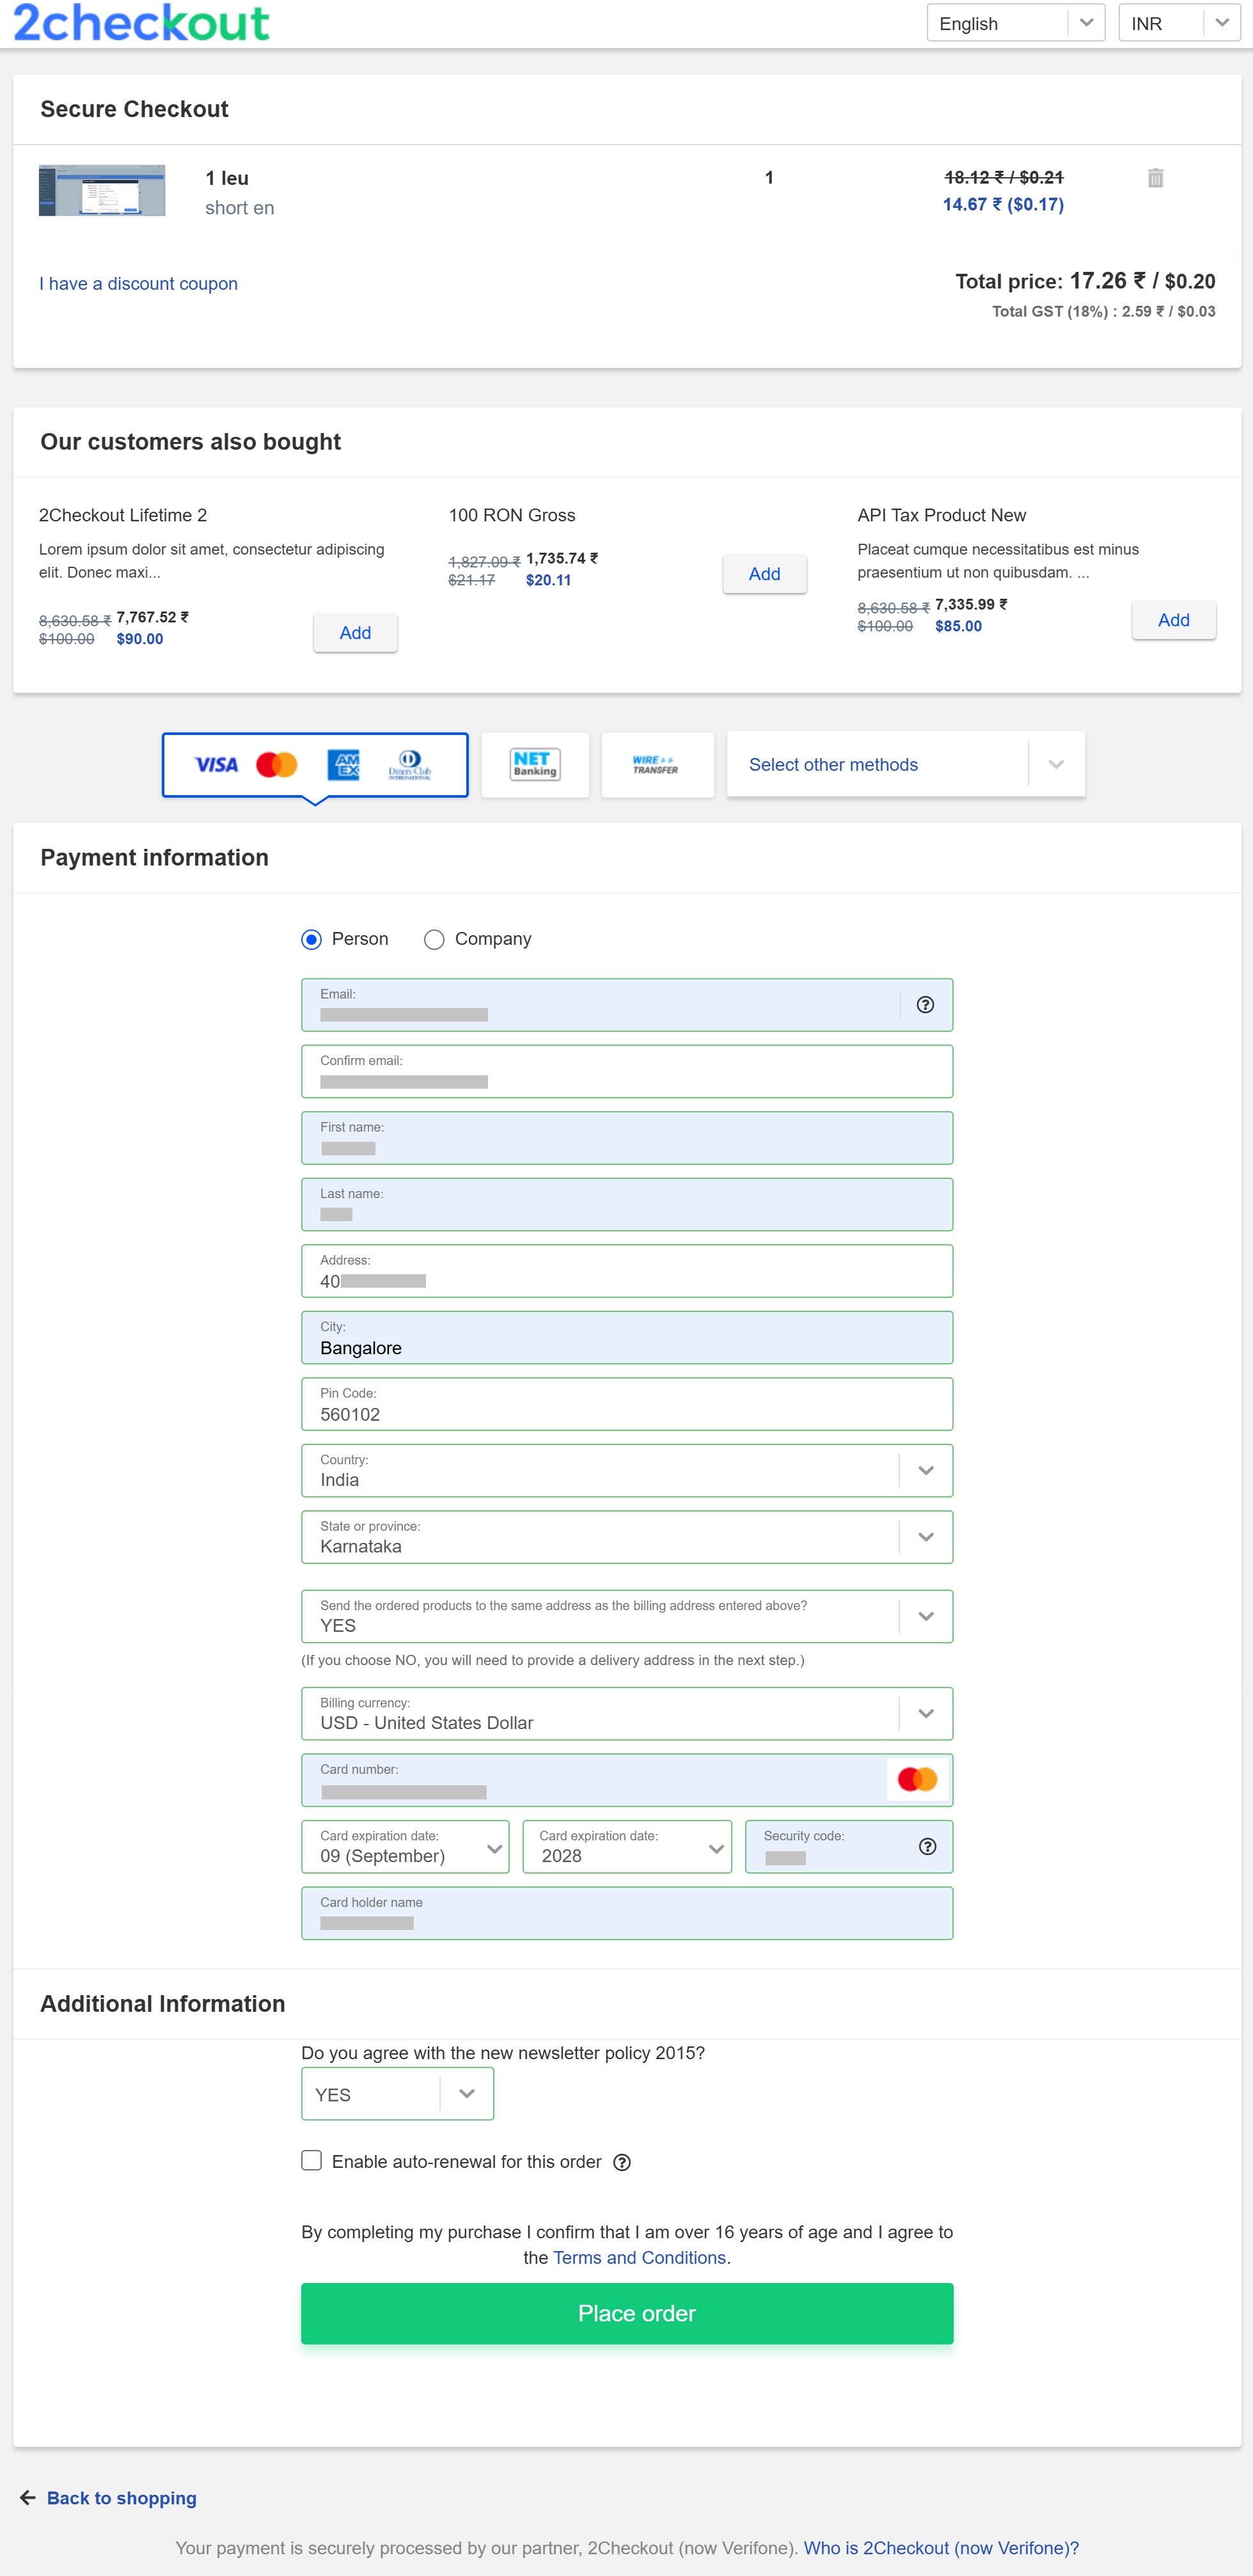1253x2576 pixels.
Task: Add 2Checkout Lifetime 2 to order
Action: click(355, 633)
